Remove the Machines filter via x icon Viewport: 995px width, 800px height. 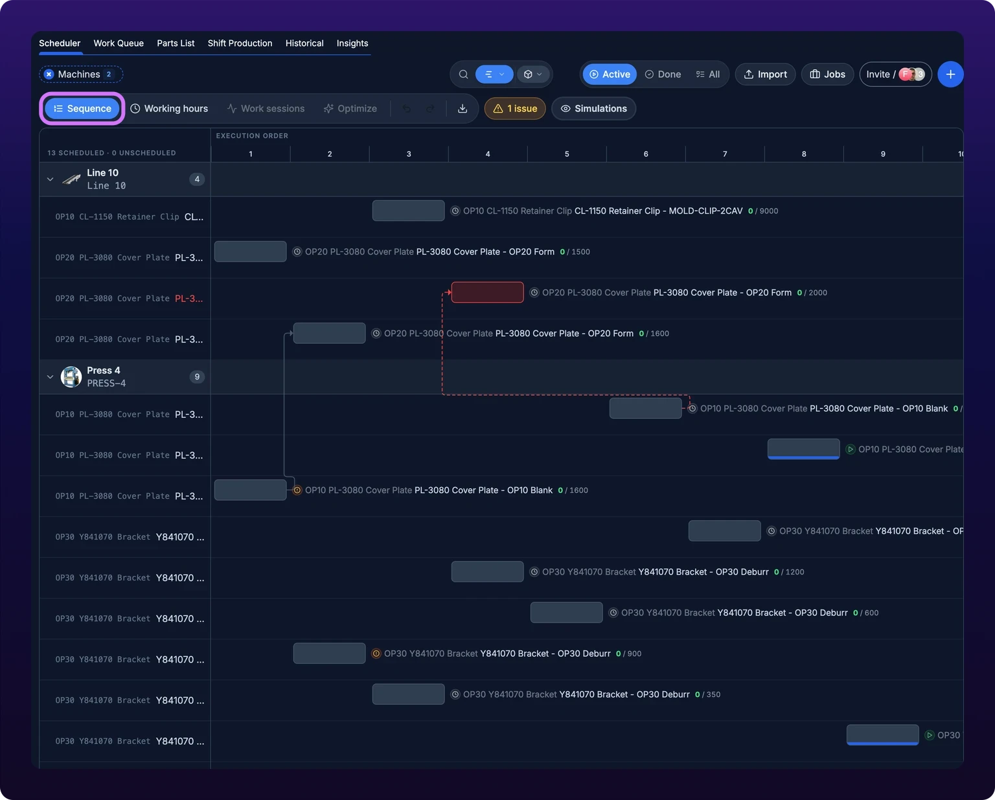click(49, 74)
